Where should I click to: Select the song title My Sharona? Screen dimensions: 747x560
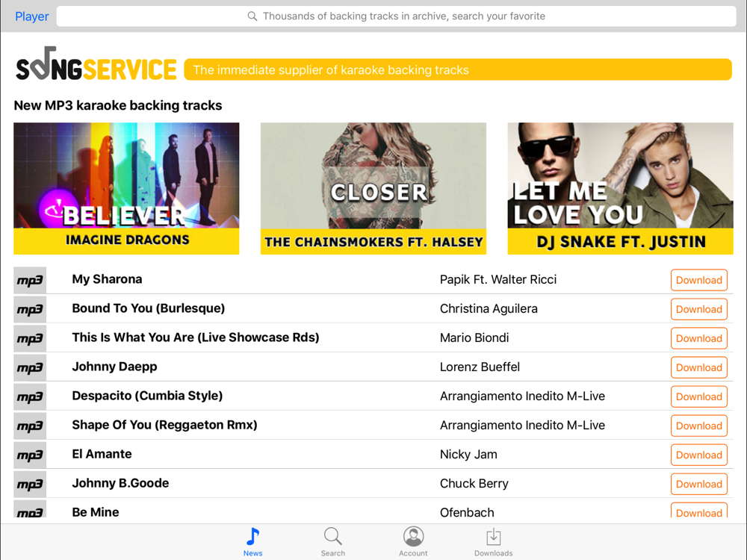tap(107, 279)
